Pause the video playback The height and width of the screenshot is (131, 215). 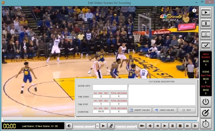(x=172, y=126)
